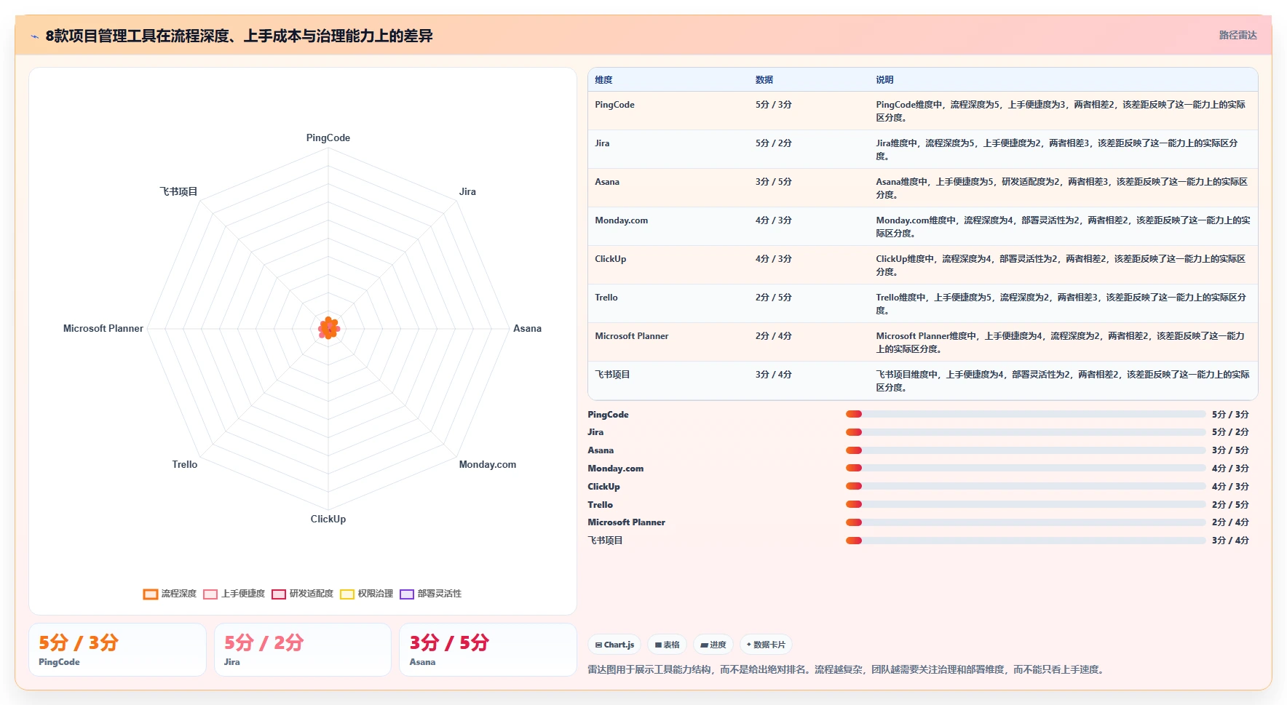Click the Asana row description in the table
This screenshot has height=705, width=1287.
1061,188
